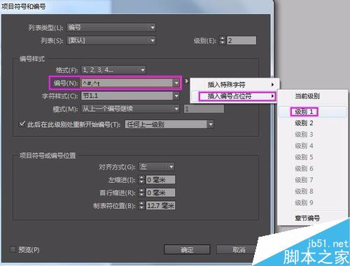
Task: Open the 列表 [默认] dropdown
Action: tap(111, 40)
